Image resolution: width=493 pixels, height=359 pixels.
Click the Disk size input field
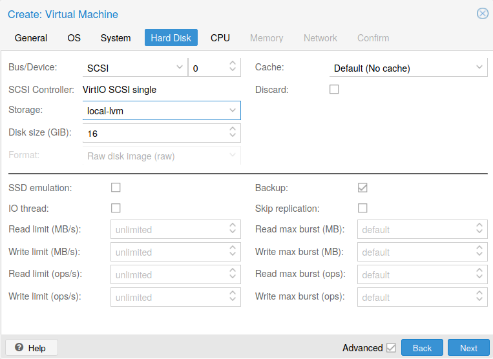tap(155, 134)
